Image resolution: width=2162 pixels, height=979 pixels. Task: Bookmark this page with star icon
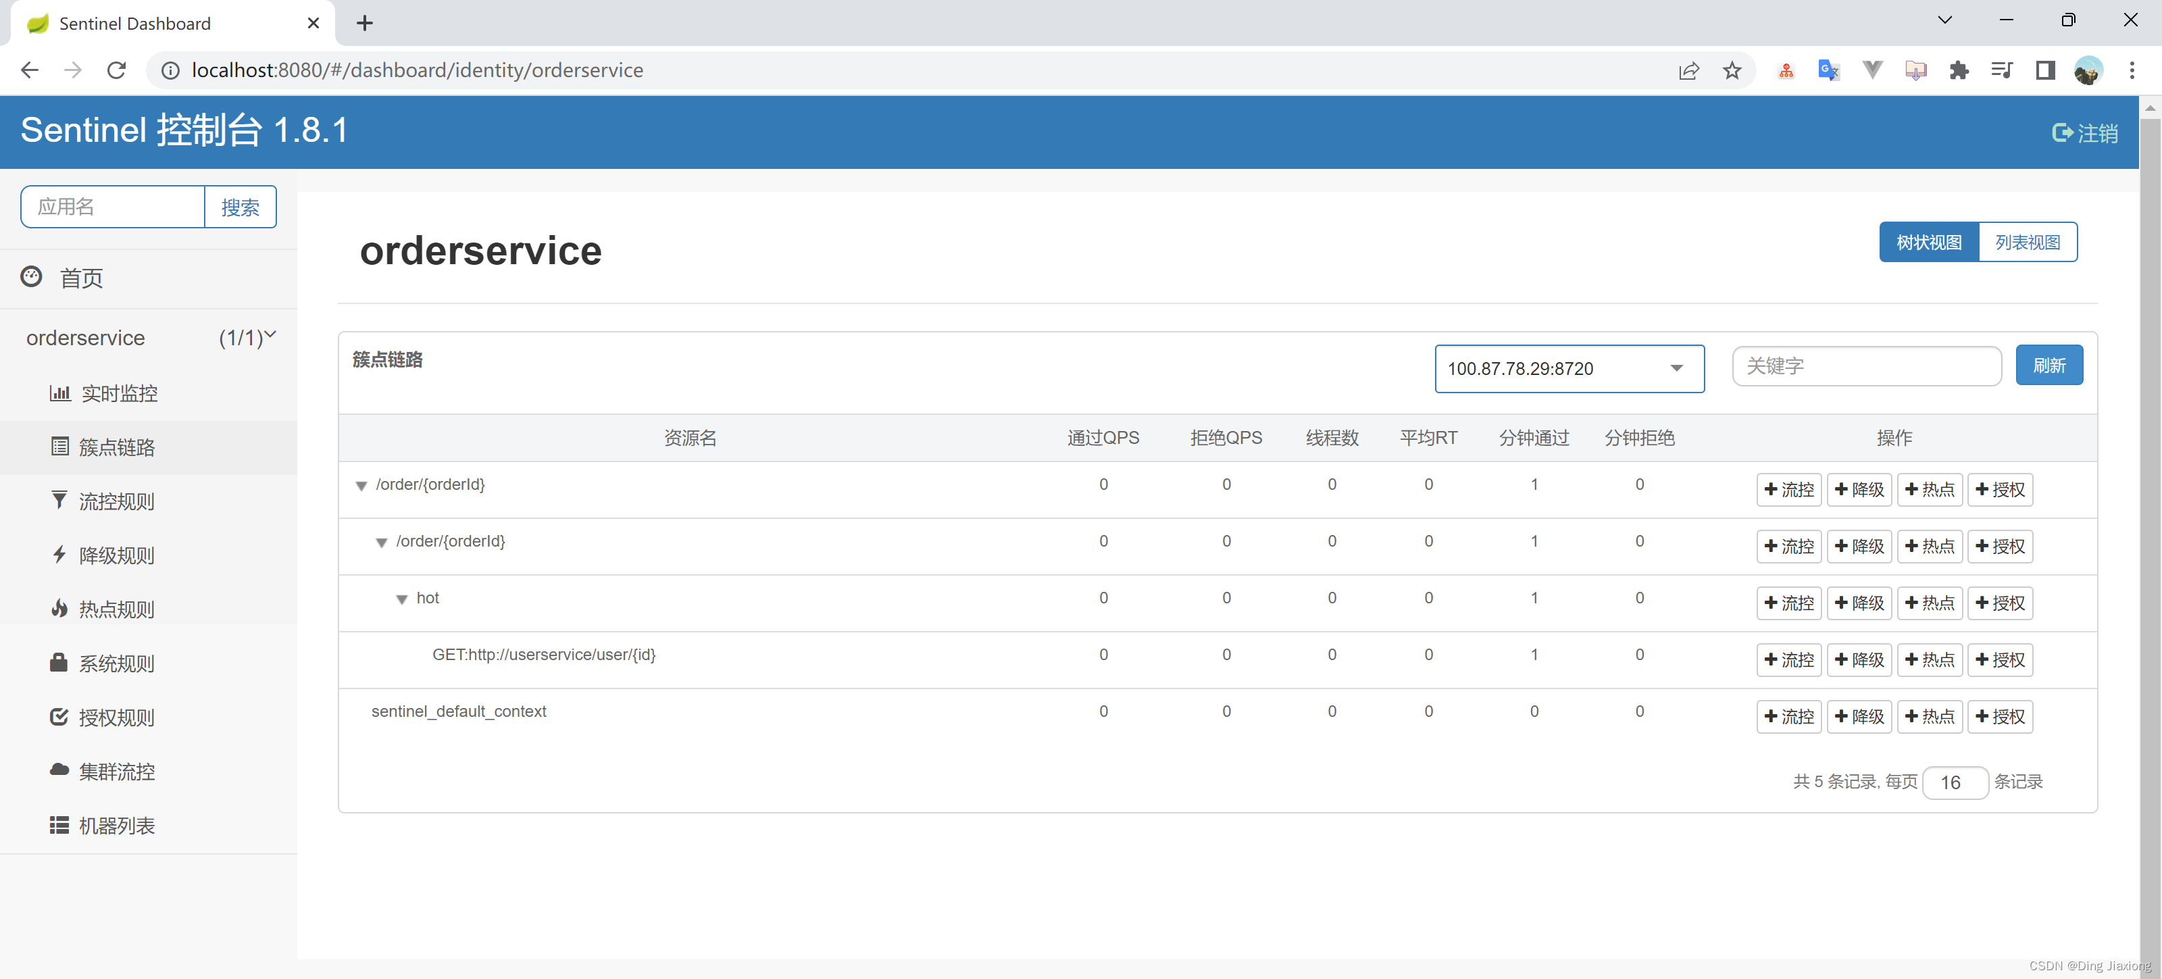coord(1732,70)
